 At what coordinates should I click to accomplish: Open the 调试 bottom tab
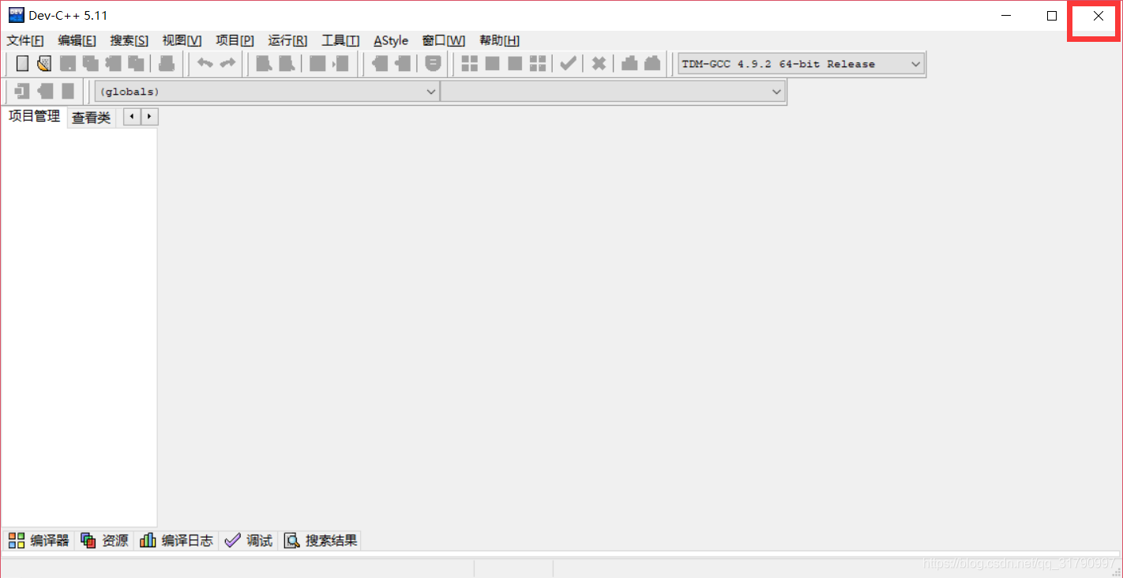click(x=248, y=541)
